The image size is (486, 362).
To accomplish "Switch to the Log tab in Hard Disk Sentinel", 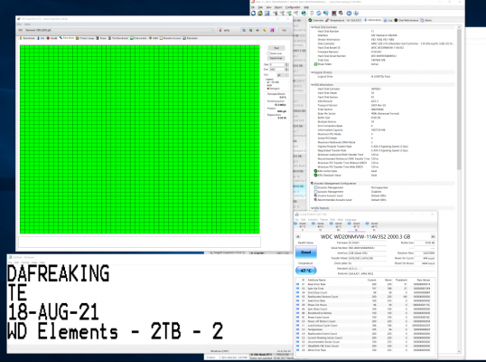I will pos(388,20).
